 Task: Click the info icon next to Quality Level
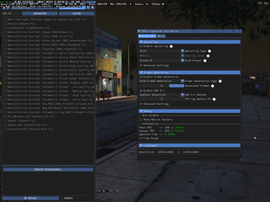coord(208,56)
